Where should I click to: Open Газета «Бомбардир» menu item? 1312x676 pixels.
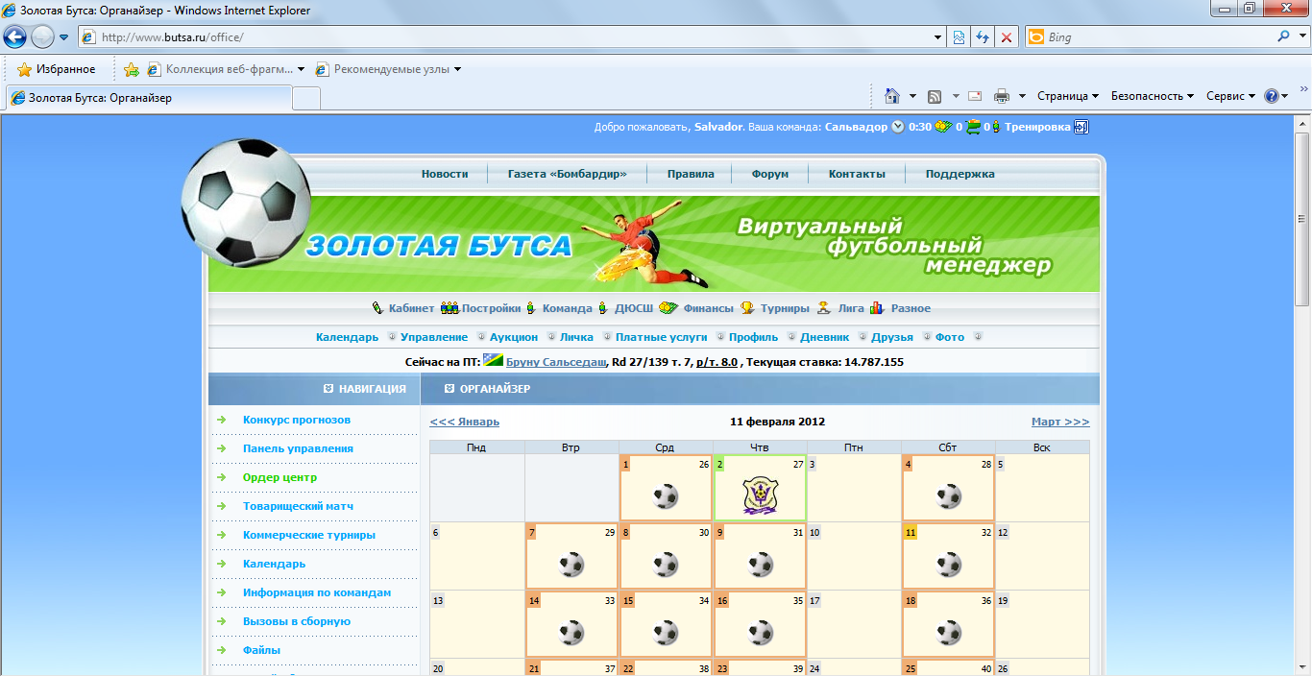[568, 174]
